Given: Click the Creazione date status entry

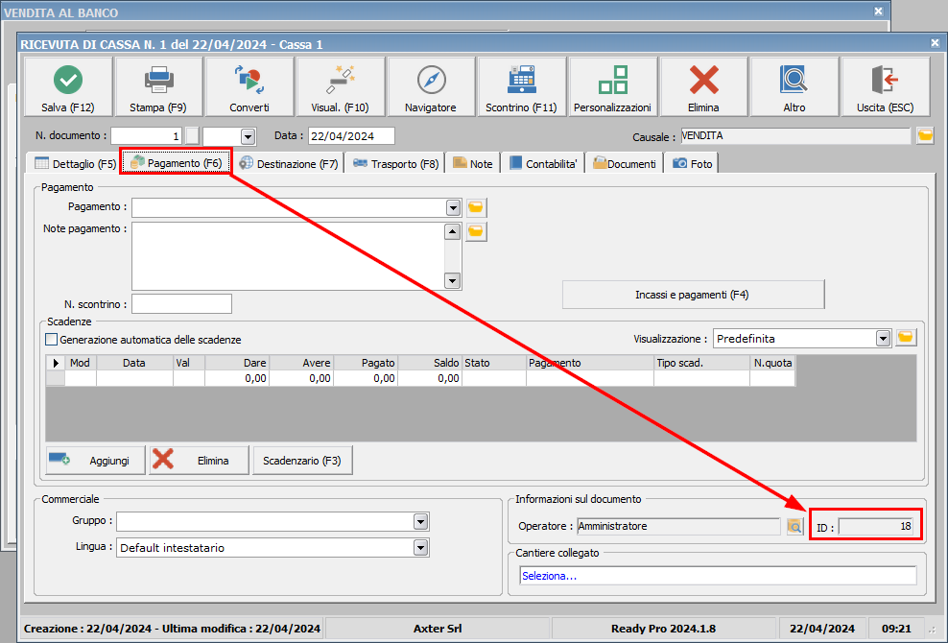Looking at the screenshot, I should point(173,629).
